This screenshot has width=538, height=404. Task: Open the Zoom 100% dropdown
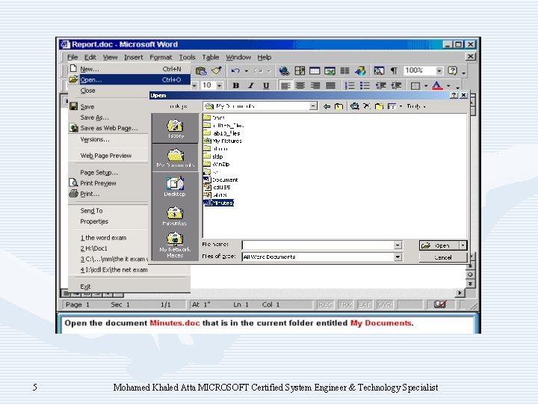click(x=439, y=71)
